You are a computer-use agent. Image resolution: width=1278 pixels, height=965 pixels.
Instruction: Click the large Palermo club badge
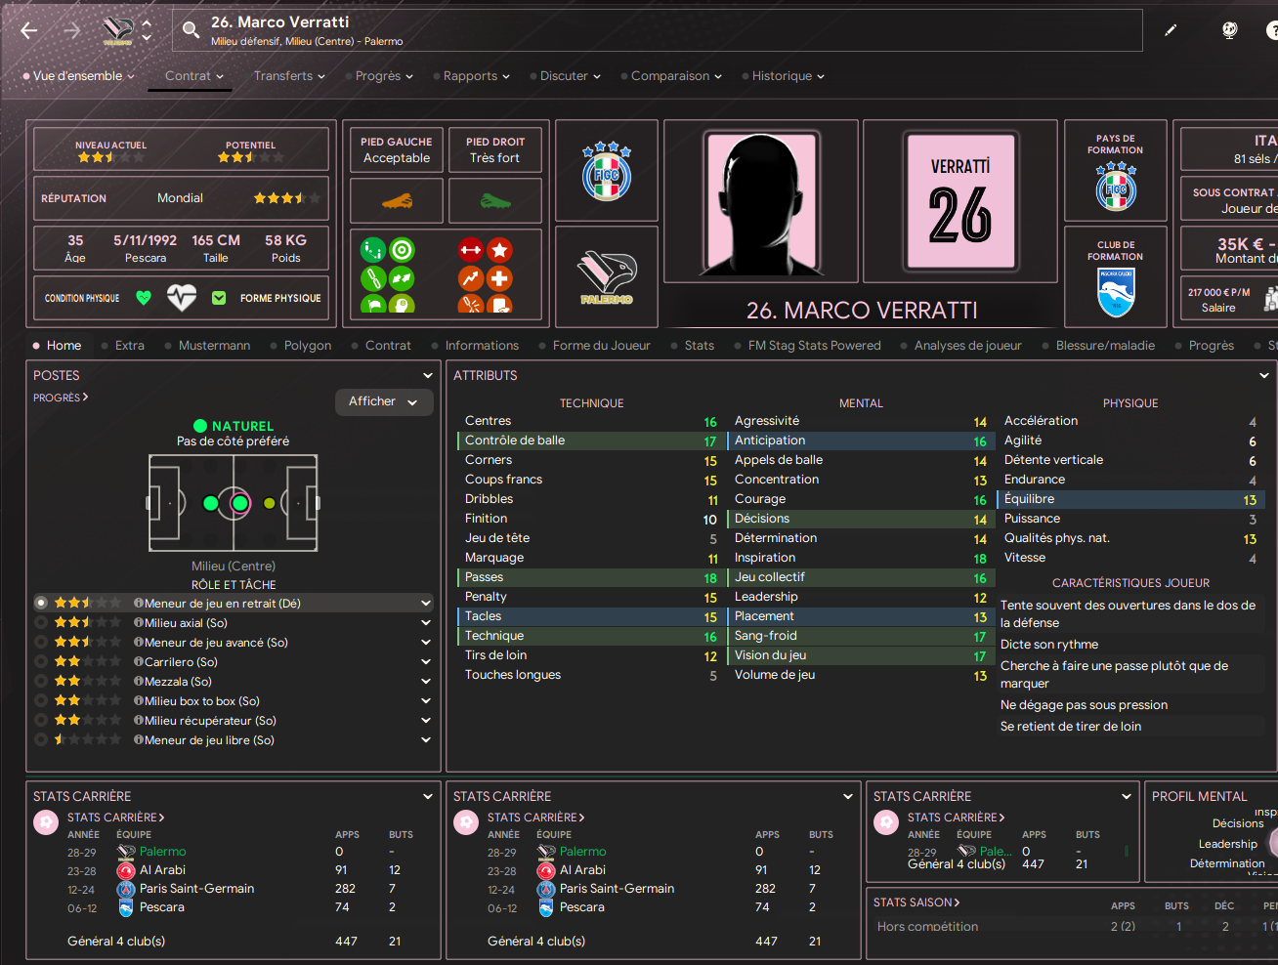coord(607,277)
